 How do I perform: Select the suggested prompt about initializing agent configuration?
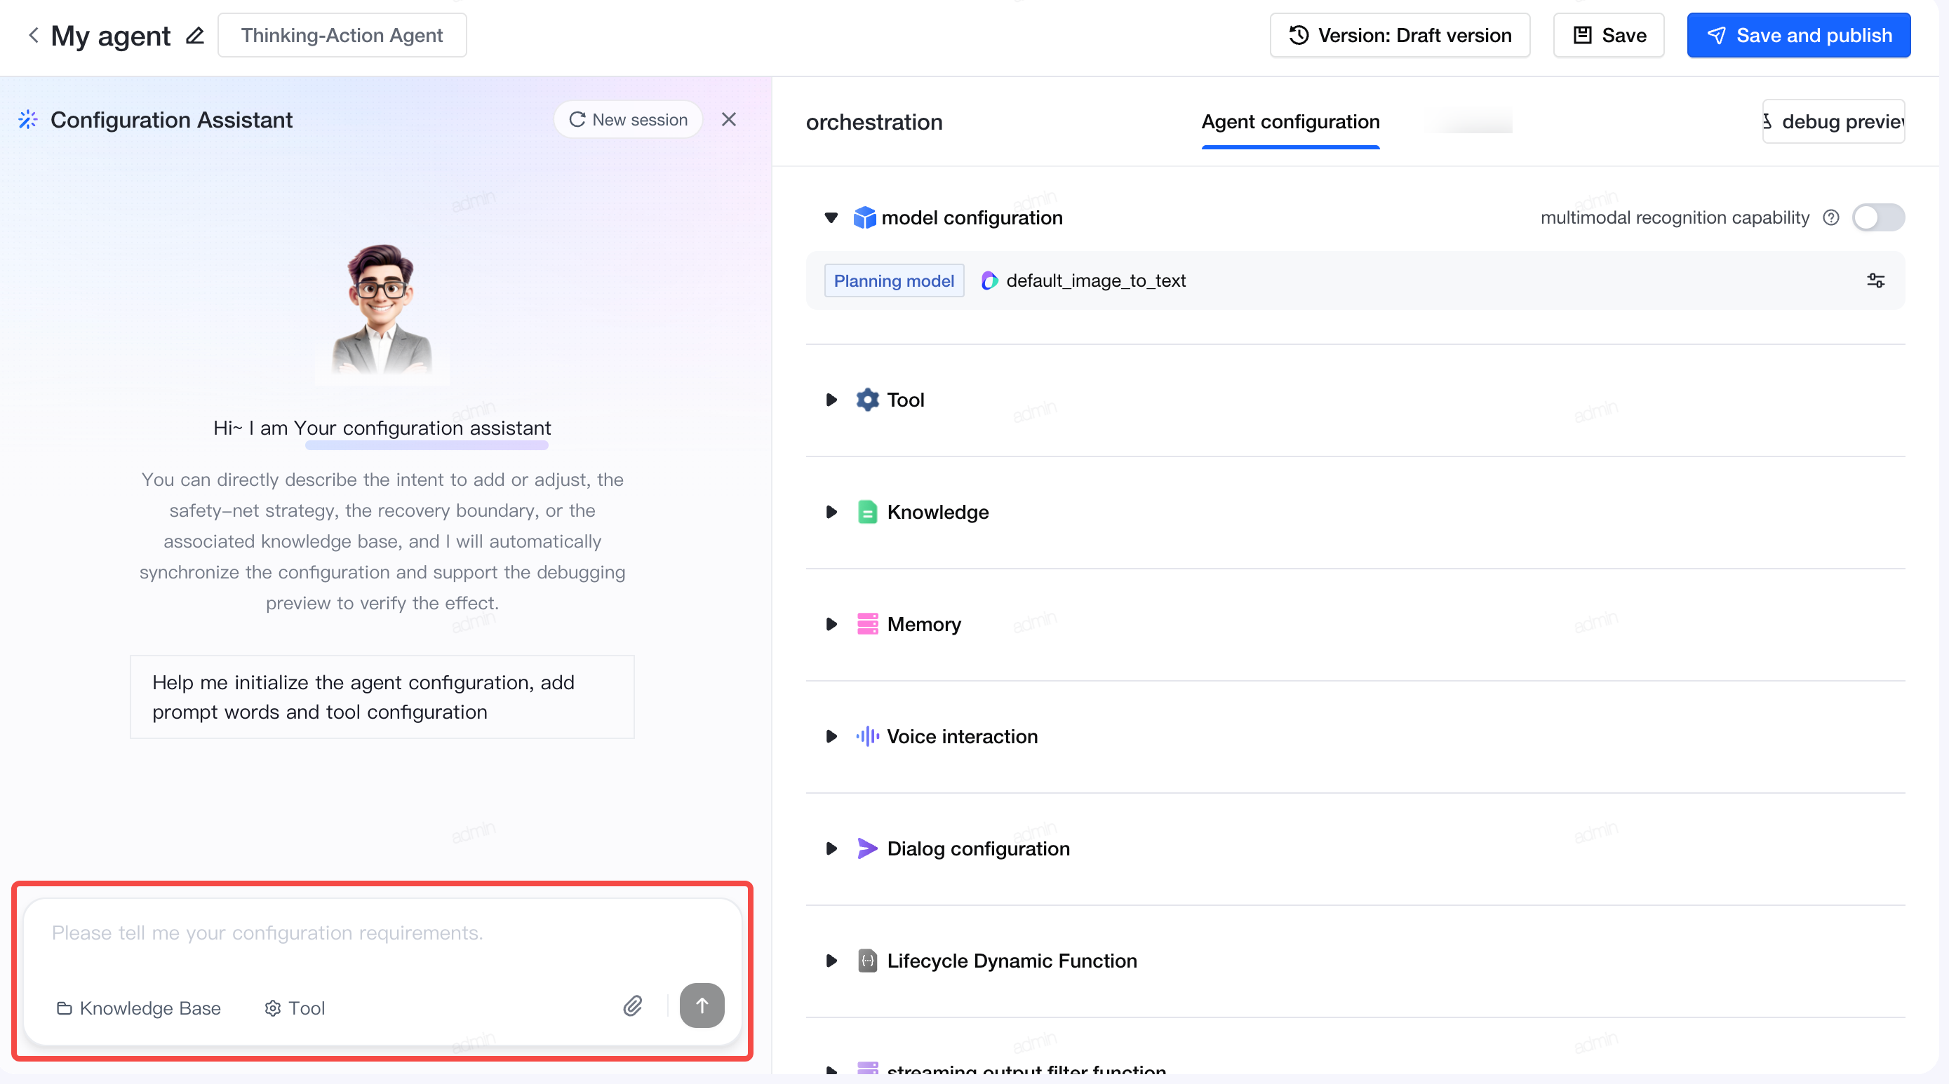pos(382,697)
